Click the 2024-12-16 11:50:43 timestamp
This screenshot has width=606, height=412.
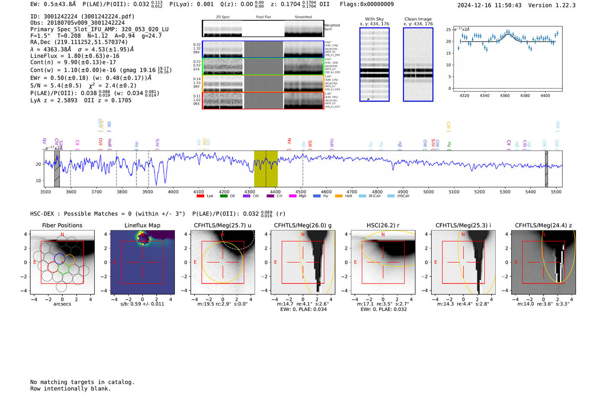[x=490, y=5]
